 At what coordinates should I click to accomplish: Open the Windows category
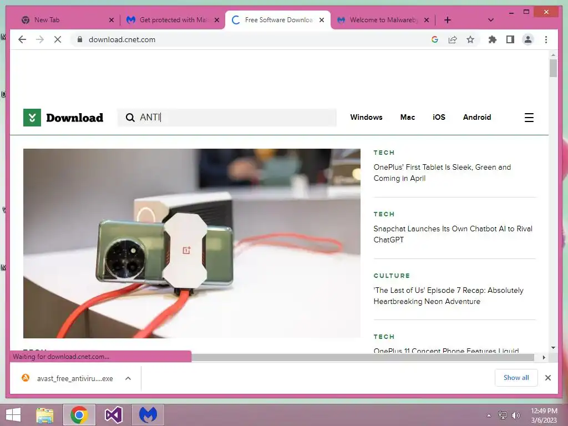[366, 117]
